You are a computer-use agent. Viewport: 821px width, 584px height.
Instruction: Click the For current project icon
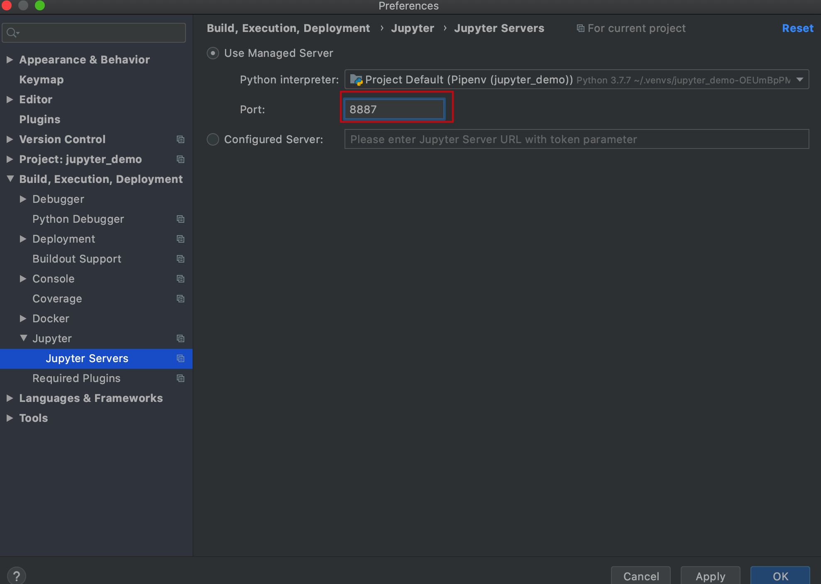click(x=580, y=28)
